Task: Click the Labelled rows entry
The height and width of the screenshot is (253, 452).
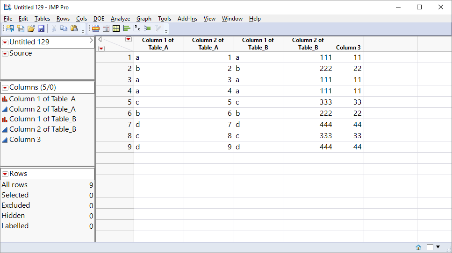Action: coord(47,226)
